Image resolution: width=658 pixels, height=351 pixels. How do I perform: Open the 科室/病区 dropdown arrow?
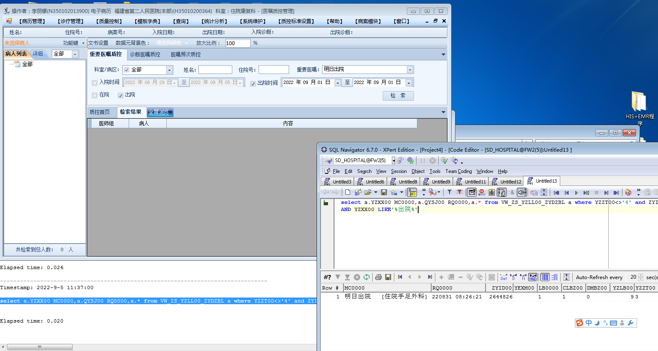point(169,70)
